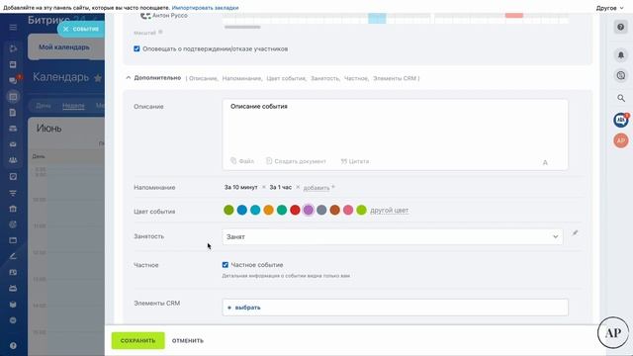Pick the red event color
Image resolution: width=633 pixels, height=356 pixels.
point(295,210)
